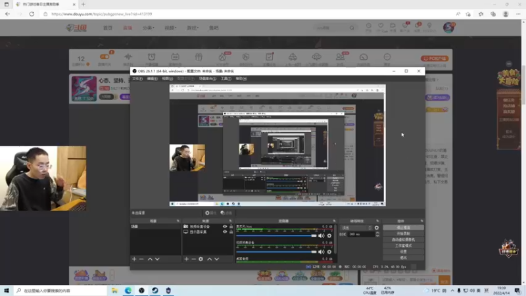Move source down in Sources panel
This screenshot has height=296, width=526.
[x=217, y=259]
